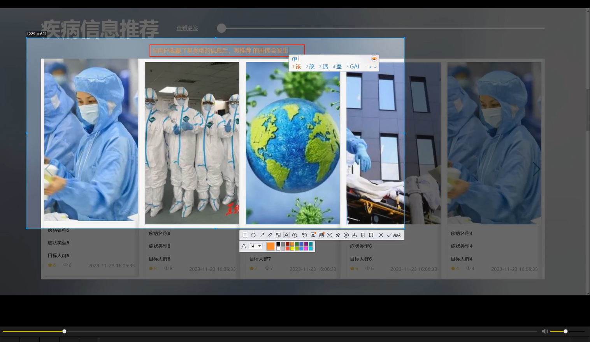Open the 疾病名称4 card image
This screenshot has width=590, height=342.
pyautogui.click(x=494, y=143)
